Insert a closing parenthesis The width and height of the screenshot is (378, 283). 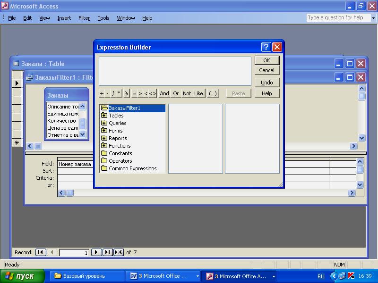point(216,93)
